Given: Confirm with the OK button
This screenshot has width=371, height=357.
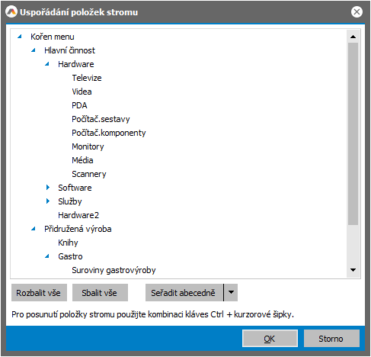Looking at the screenshot, I should click(x=270, y=339).
